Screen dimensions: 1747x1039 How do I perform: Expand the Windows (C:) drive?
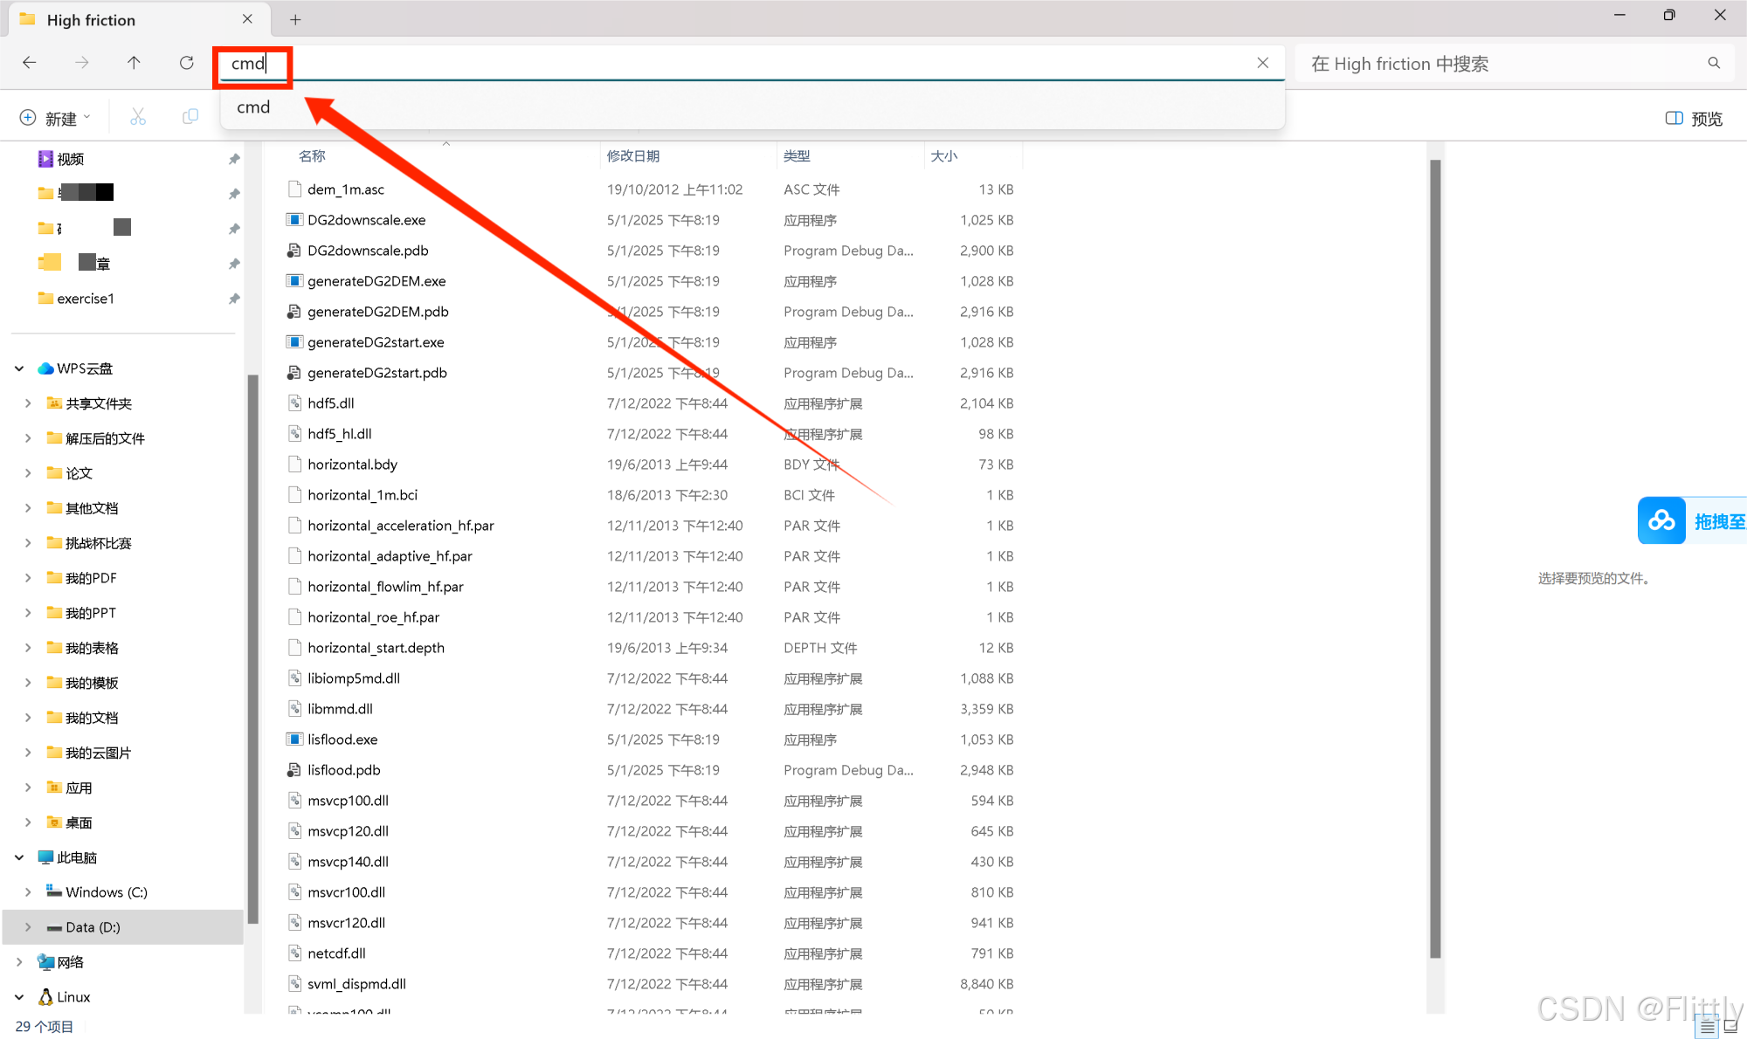point(28,892)
